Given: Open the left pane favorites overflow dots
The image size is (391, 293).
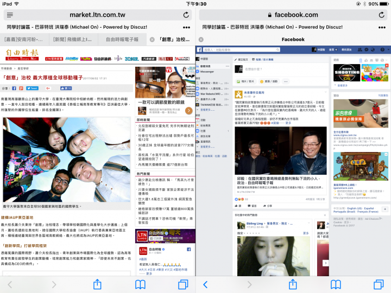Looking at the screenshot, I should click(186, 27).
